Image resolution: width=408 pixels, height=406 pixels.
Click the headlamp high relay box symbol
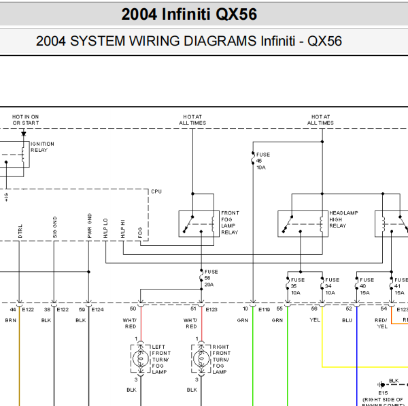tap(303, 224)
